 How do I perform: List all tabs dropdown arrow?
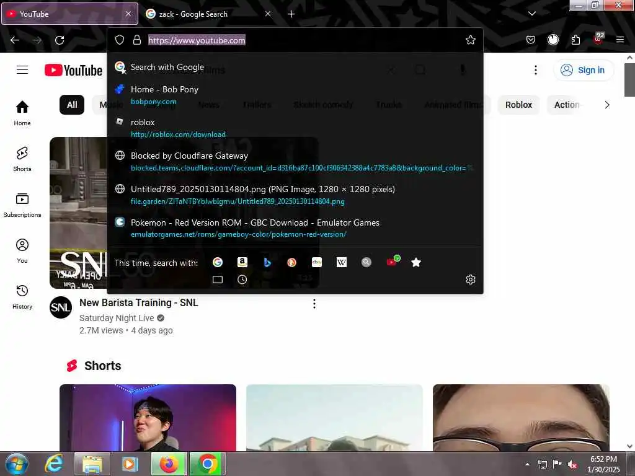pos(531,14)
